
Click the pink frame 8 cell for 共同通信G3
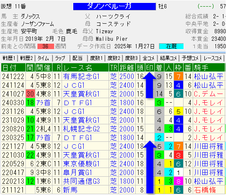[x=179, y=181]
